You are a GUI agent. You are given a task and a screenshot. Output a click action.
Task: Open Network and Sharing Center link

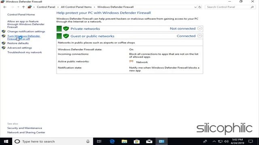(26, 133)
